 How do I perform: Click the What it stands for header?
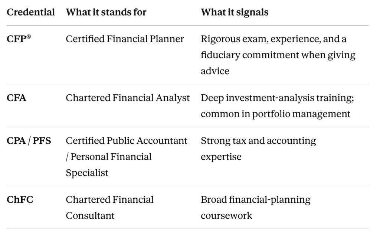tap(106, 12)
